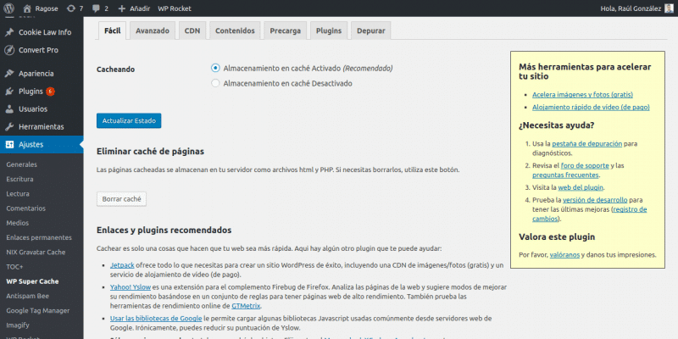Switch to the Avanzado tab
Screen dimensions: 678x339
[x=153, y=31]
